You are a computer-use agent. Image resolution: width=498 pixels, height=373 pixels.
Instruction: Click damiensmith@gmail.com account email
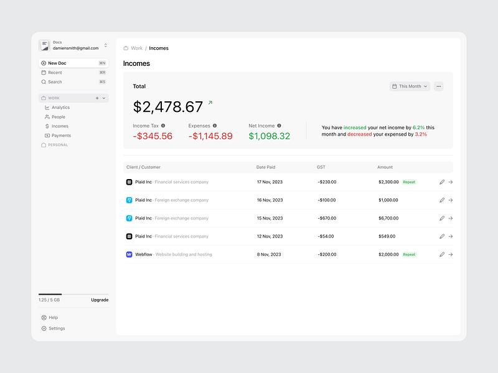tap(75, 48)
